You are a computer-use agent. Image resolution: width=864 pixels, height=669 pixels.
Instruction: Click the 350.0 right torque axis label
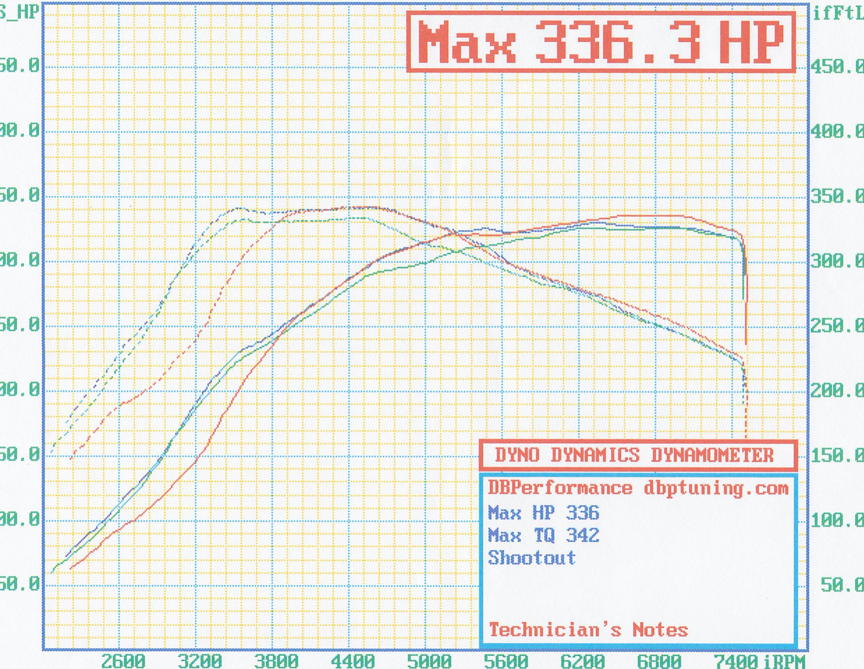[x=837, y=196]
